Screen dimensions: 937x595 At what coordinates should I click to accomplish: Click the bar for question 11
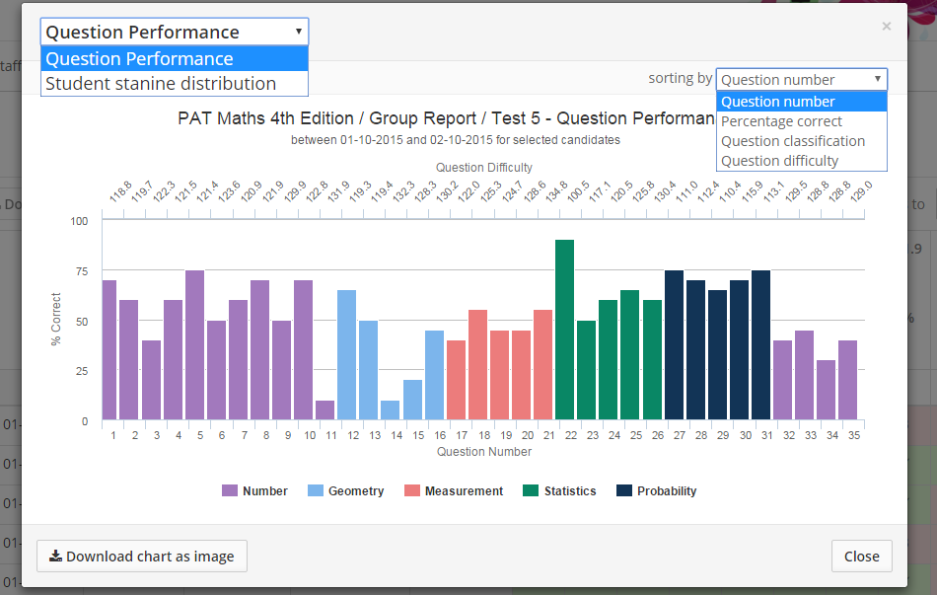(324, 409)
